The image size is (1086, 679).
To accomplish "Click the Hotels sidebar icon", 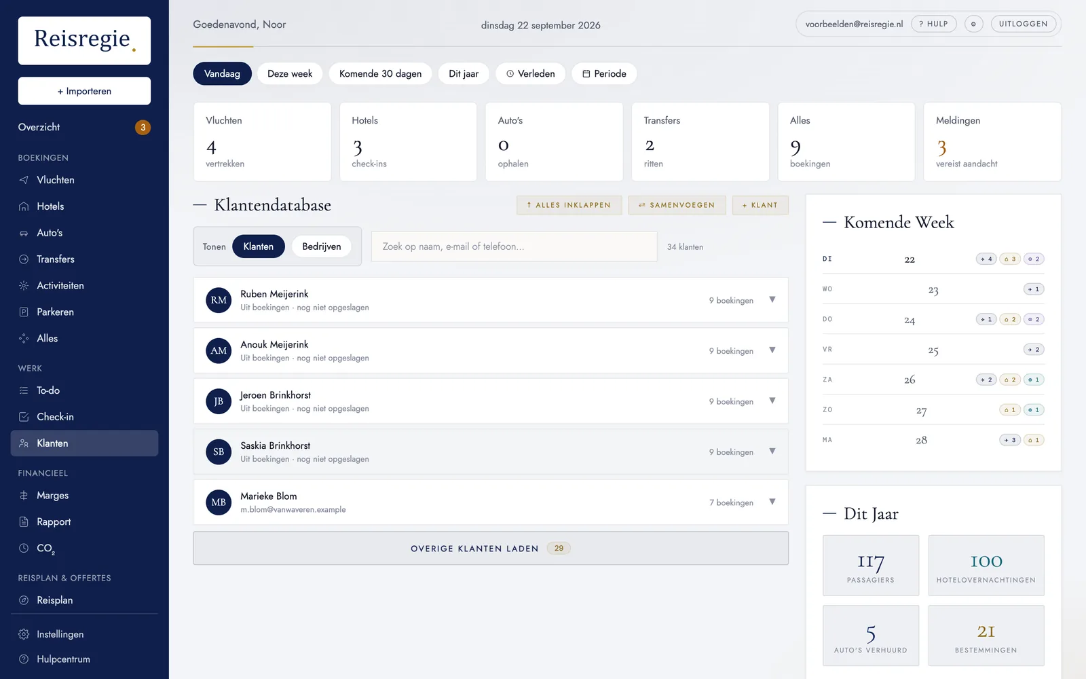I will pos(24,206).
